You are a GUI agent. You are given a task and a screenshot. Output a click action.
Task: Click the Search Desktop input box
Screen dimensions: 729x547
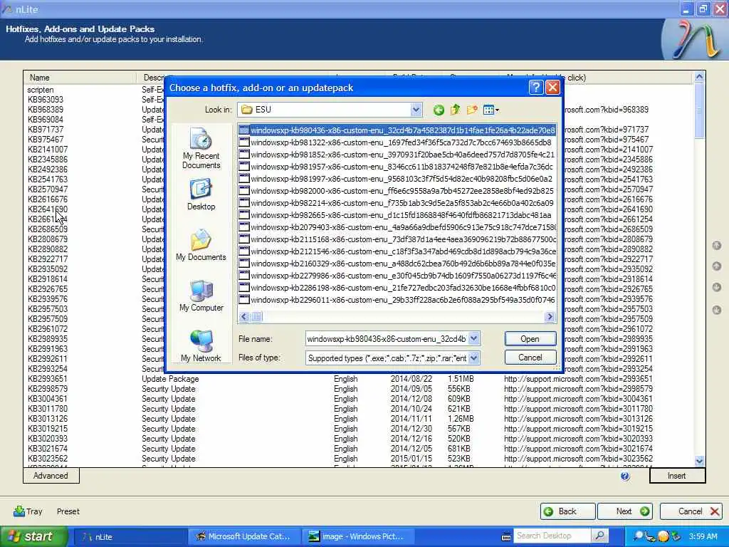pos(552,536)
